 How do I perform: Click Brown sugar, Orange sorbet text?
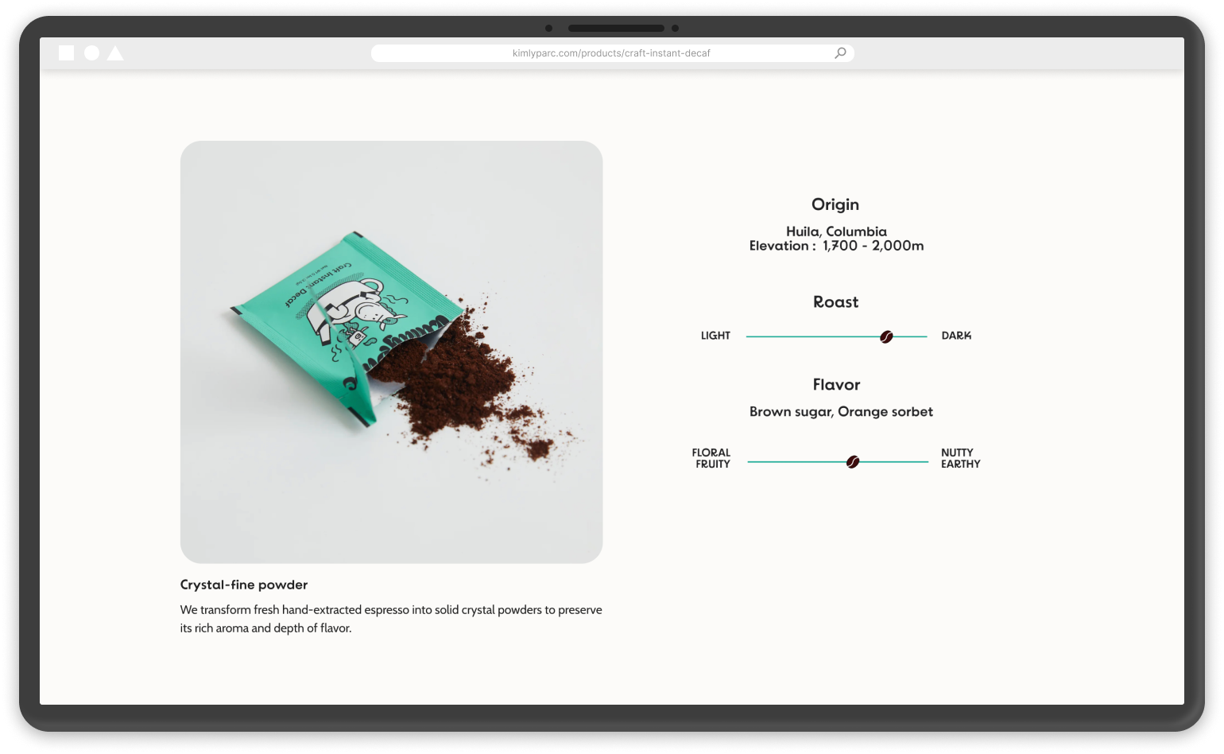click(x=841, y=412)
